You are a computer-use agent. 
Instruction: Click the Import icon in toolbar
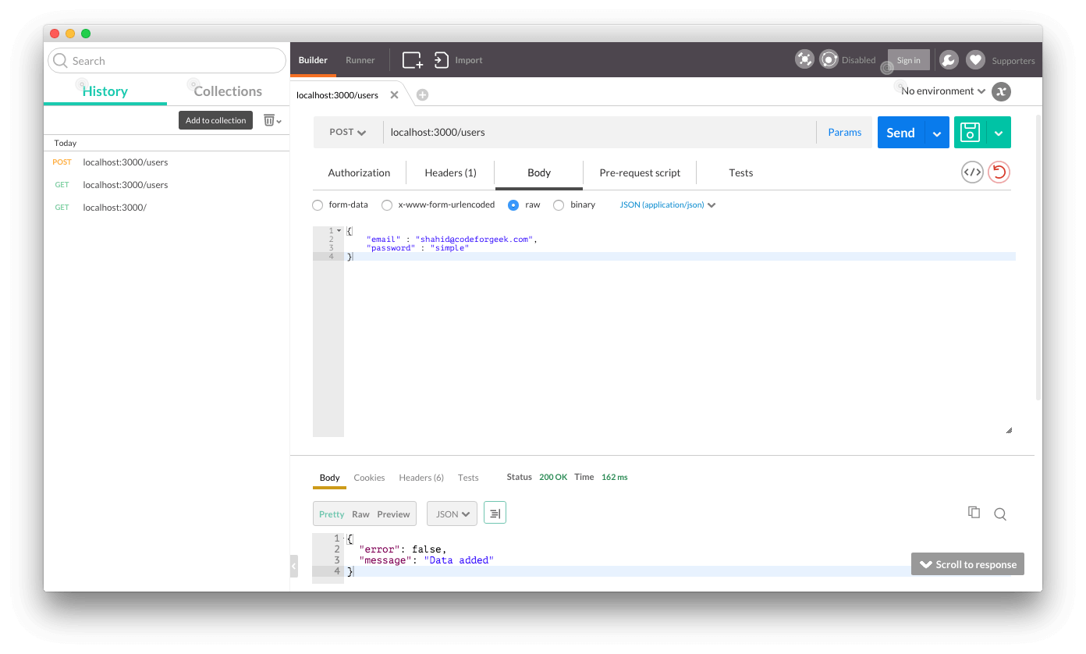tap(442, 60)
